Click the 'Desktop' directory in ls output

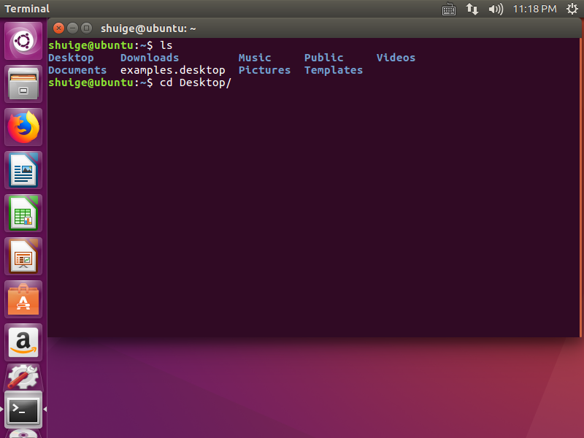point(71,58)
